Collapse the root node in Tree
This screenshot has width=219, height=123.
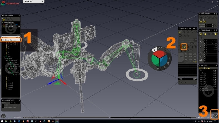click(5, 56)
